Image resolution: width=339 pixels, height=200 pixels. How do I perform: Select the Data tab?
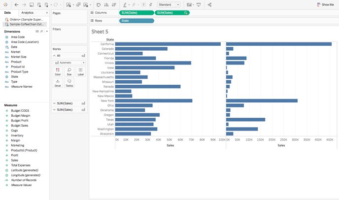pos(7,12)
